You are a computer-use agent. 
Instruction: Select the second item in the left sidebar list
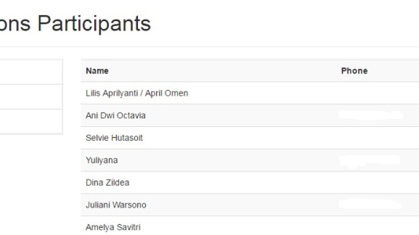point(31,97)
